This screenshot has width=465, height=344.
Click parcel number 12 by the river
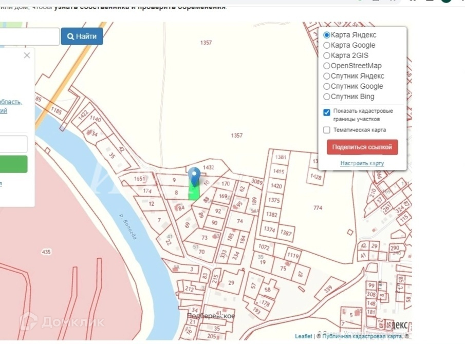click(151, 204)
